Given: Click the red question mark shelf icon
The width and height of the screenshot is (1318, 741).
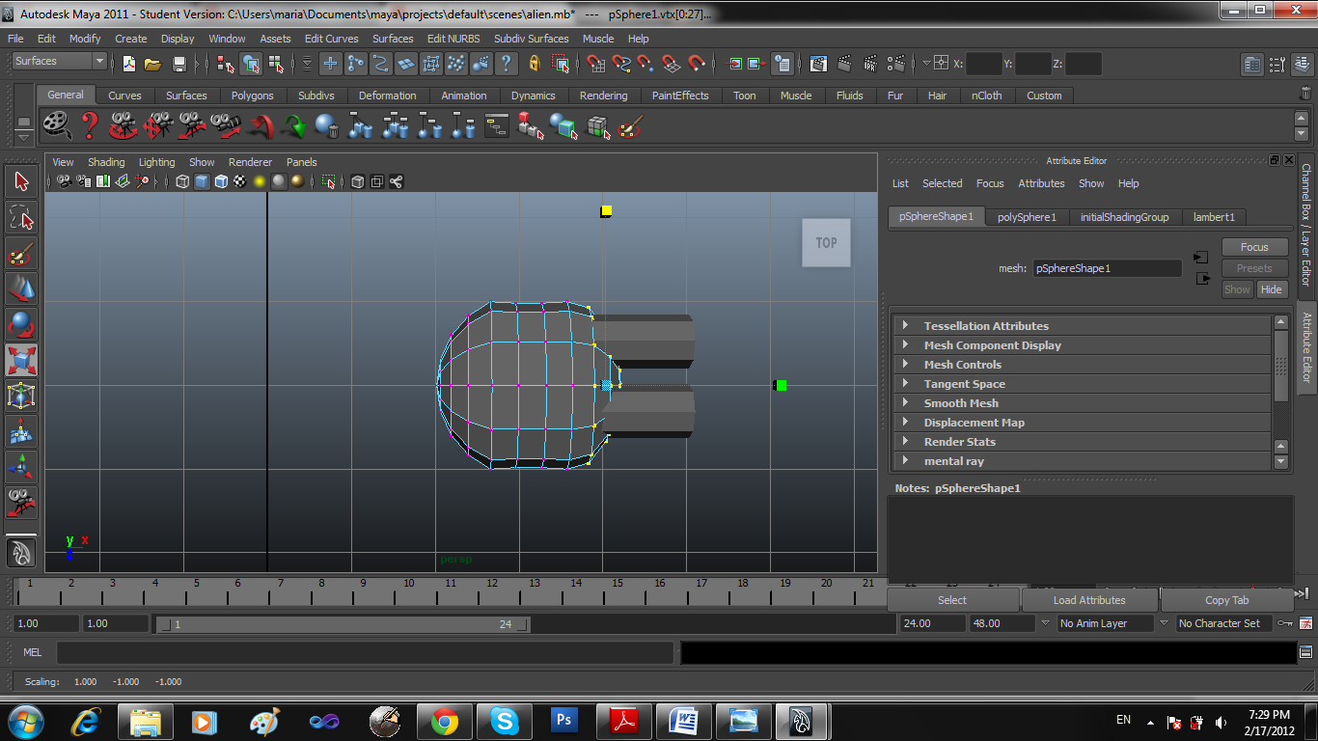Looking at the screenshot, I should point(90,125).
